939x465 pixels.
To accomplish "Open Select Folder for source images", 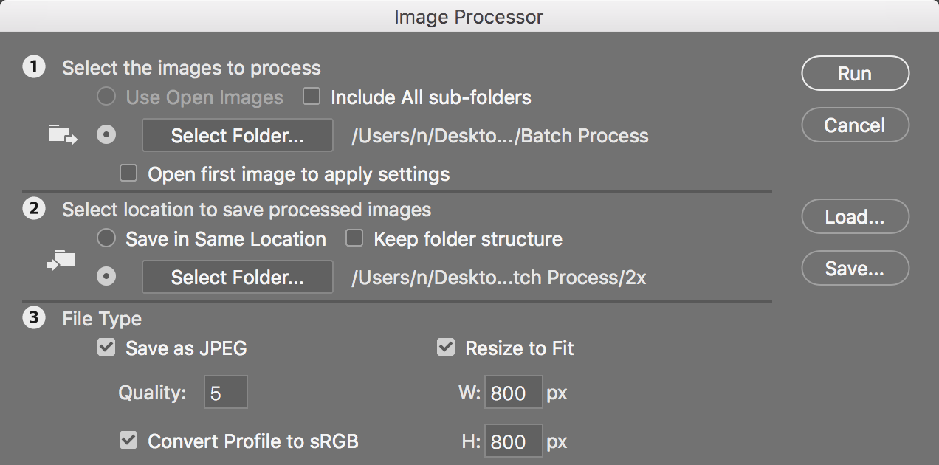I will tap(237, 135).
